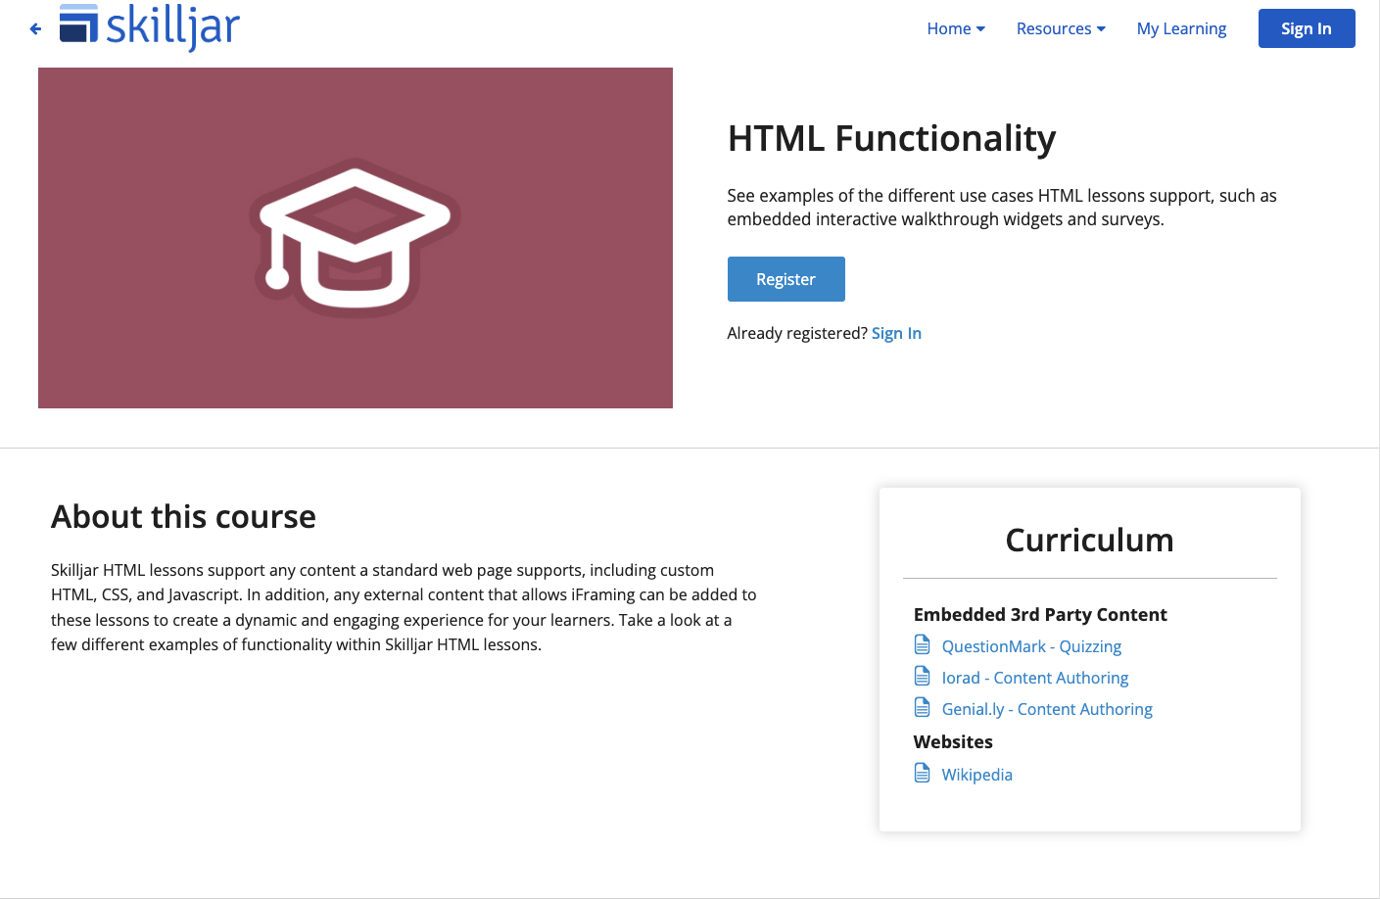The height and width of the screenshot is (899, 1380).
Task: Open the Genial.ly - Content Authoring lesson
Action: pyautogui.click(x=1047, y=708)
